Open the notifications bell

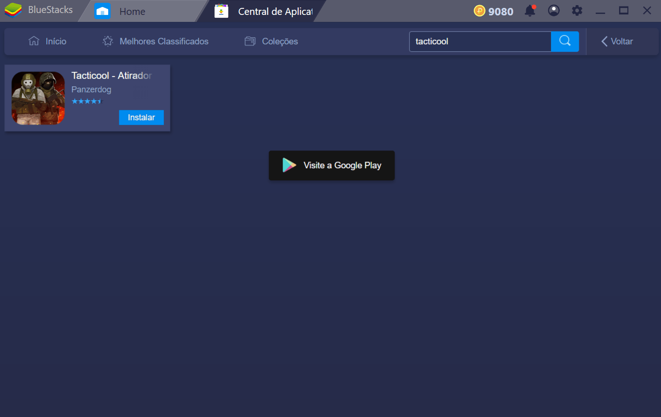[530, 11]
